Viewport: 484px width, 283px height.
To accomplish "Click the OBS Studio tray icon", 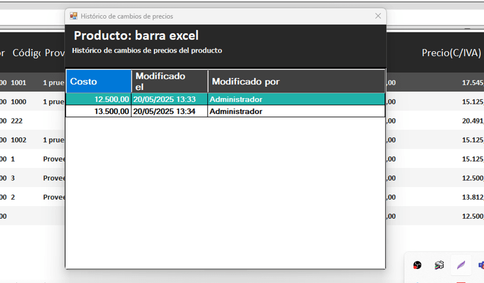I will [x=417, y=266].
